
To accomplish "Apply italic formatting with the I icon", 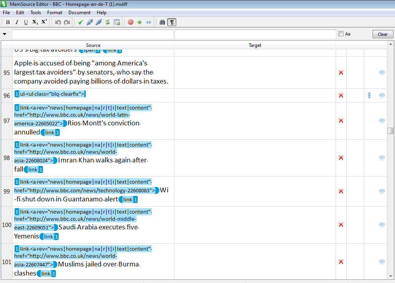I will (x=17, y=22).
